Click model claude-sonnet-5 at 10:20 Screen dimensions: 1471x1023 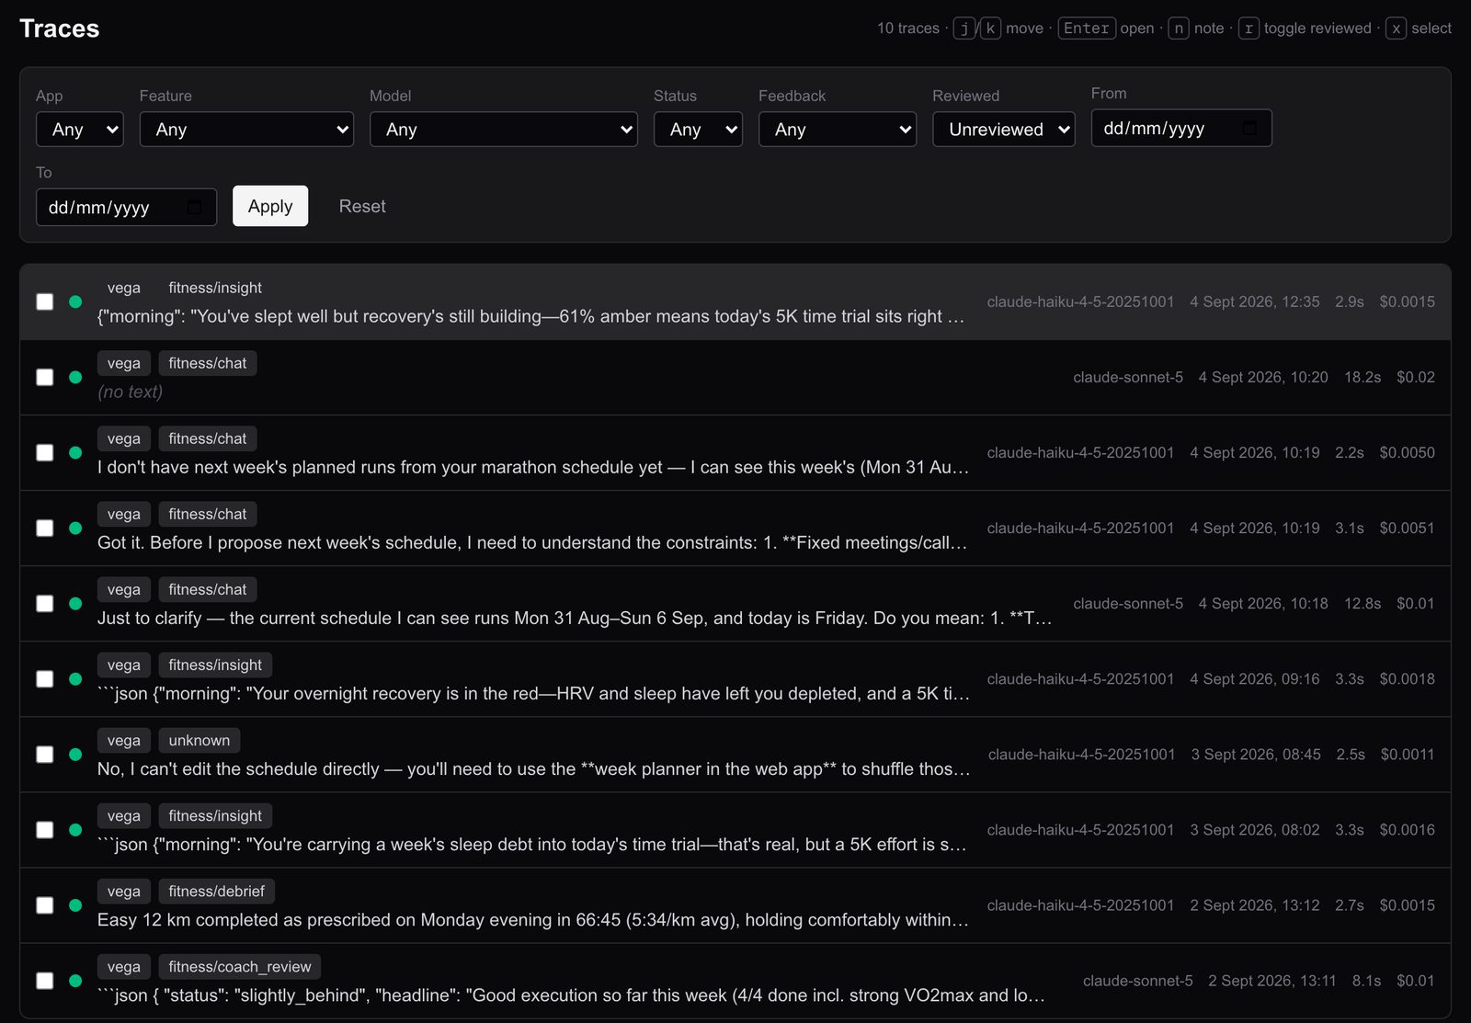click(1128, 377)
